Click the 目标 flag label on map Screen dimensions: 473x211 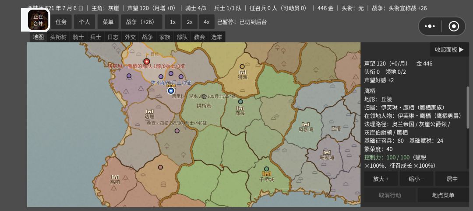155,54
